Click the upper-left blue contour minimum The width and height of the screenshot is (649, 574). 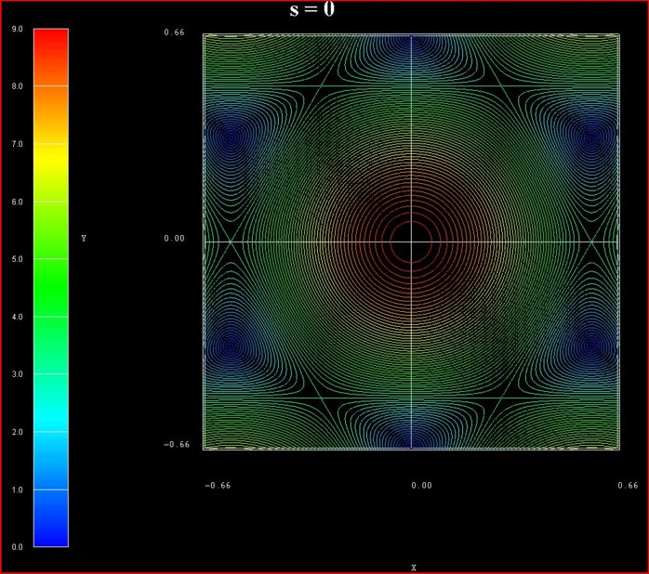[231, 137]
